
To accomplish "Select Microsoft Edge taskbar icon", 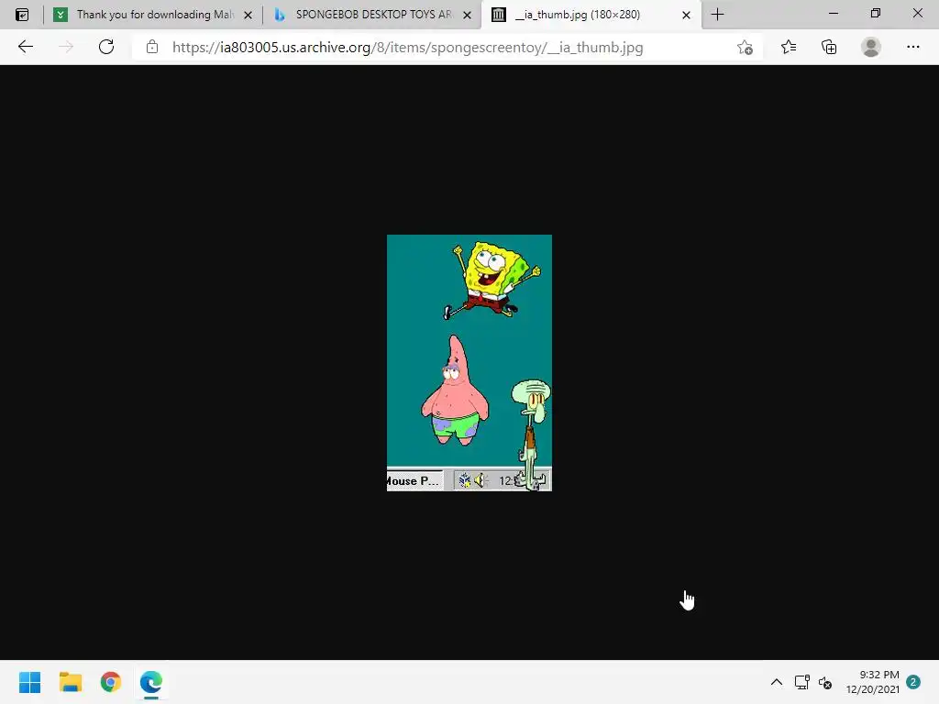I will pos(151,682).
